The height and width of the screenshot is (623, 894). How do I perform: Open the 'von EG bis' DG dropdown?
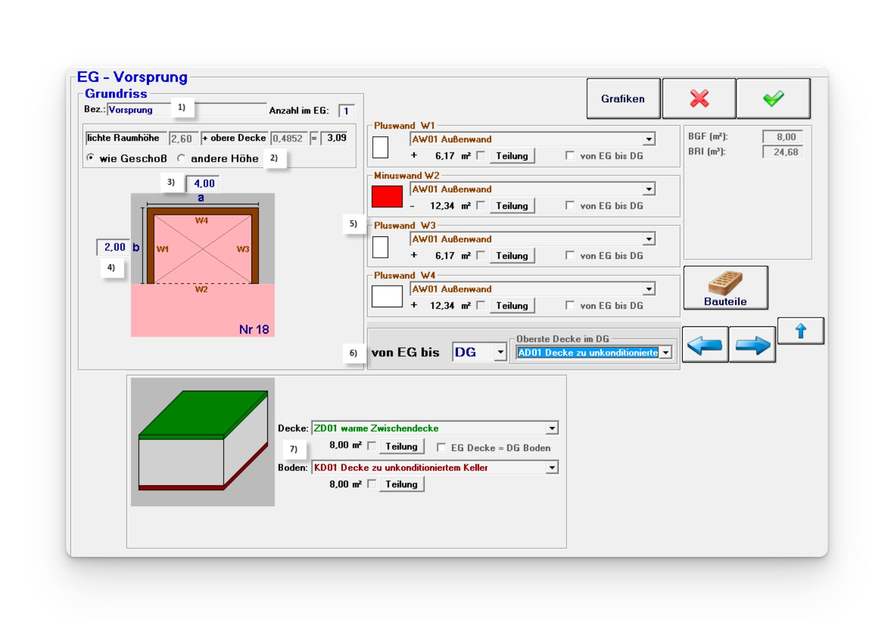pos(500,352)
